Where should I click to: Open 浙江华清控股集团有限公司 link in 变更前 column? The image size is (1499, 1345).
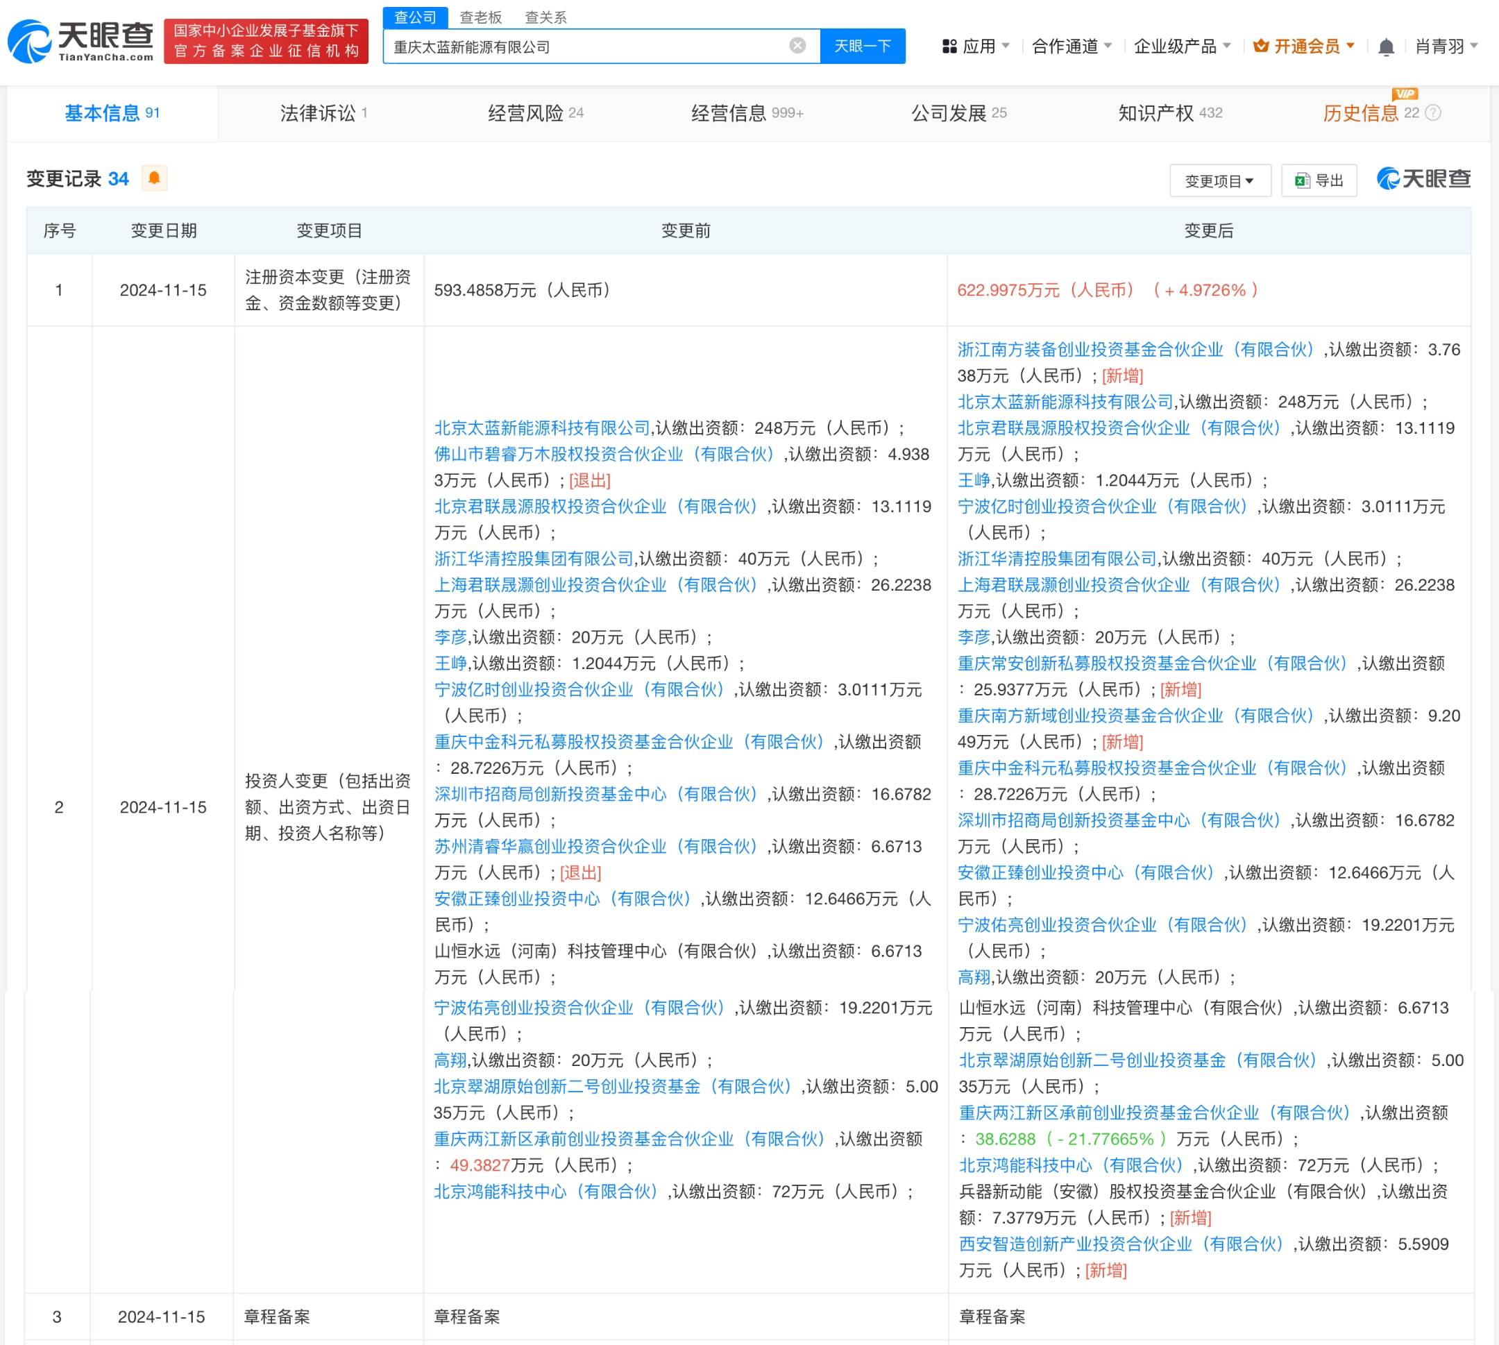coord(534,559)
